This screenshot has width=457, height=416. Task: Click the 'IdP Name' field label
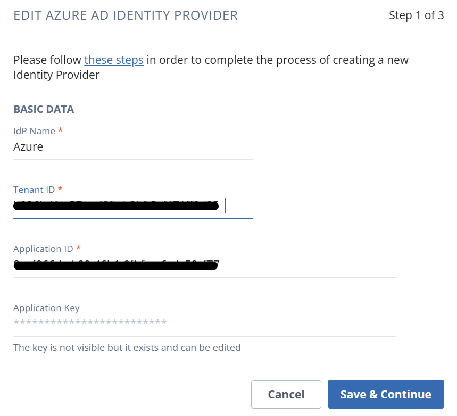[x=35, y=131]
